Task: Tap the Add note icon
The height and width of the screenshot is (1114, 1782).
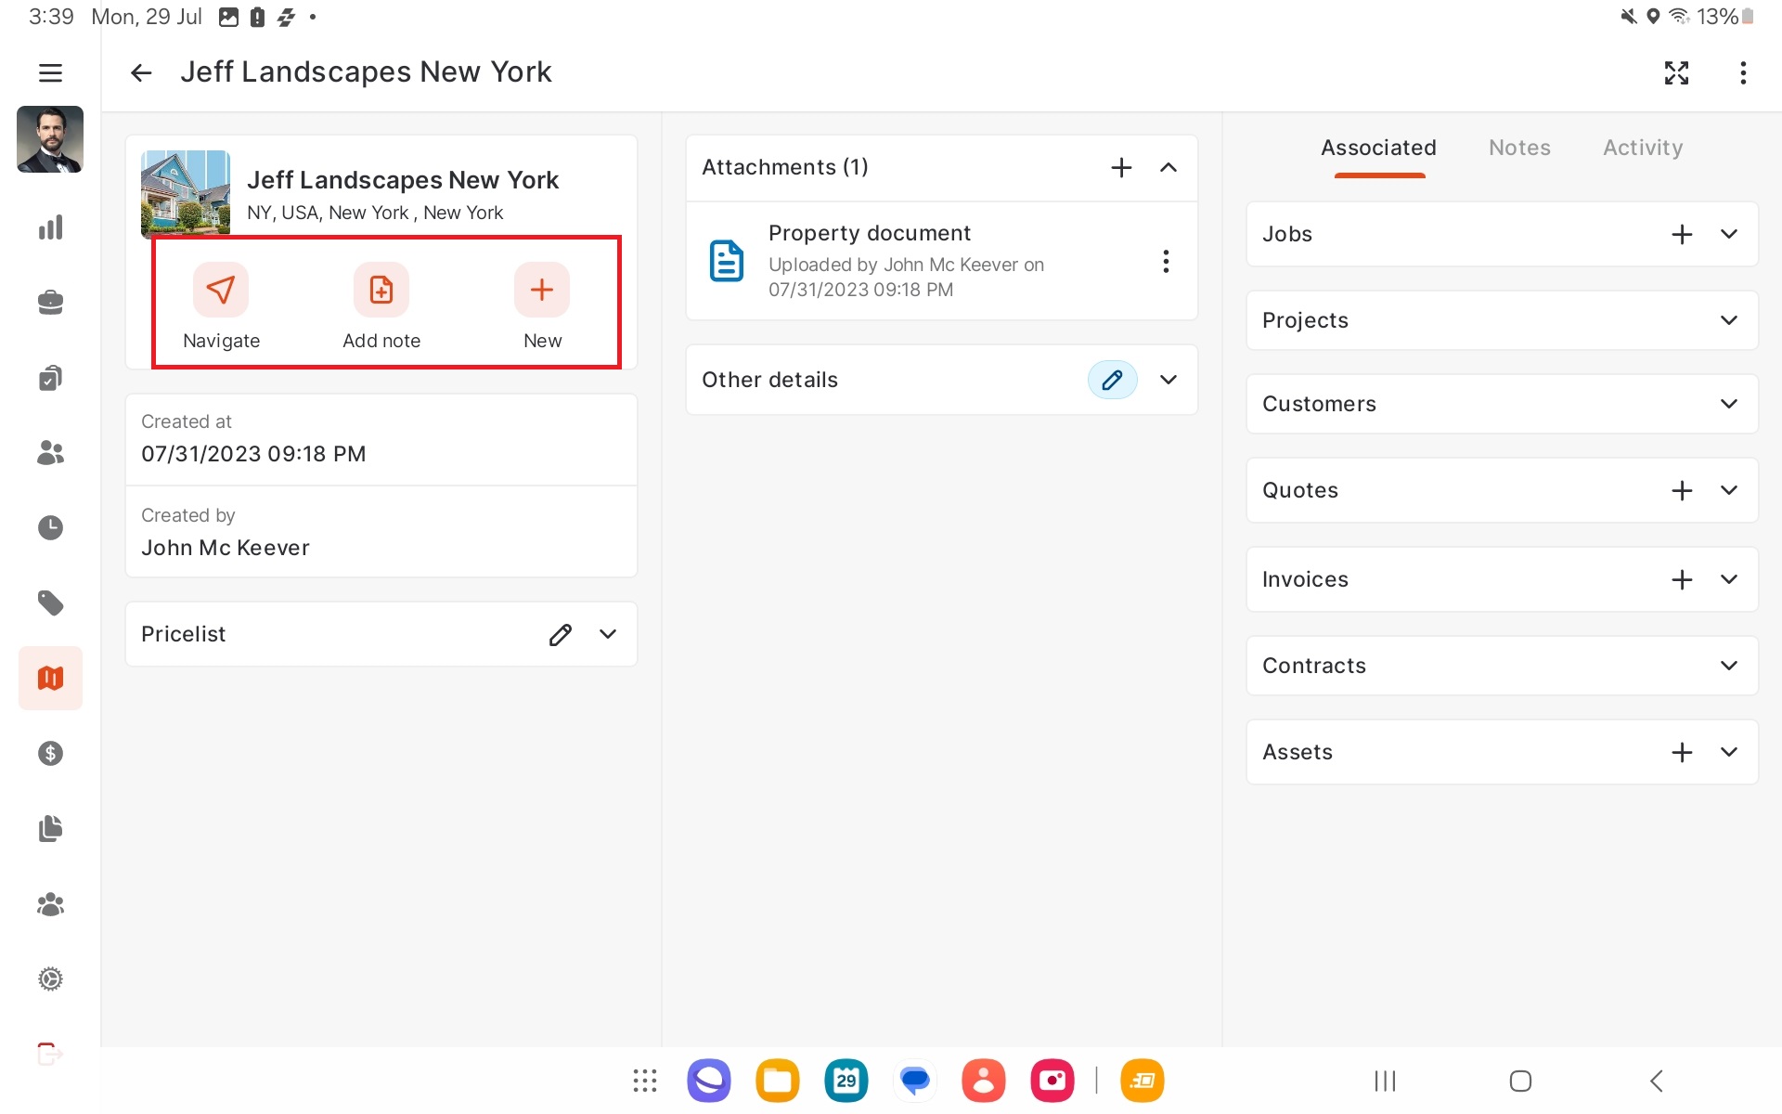Action: pos(381,290)
